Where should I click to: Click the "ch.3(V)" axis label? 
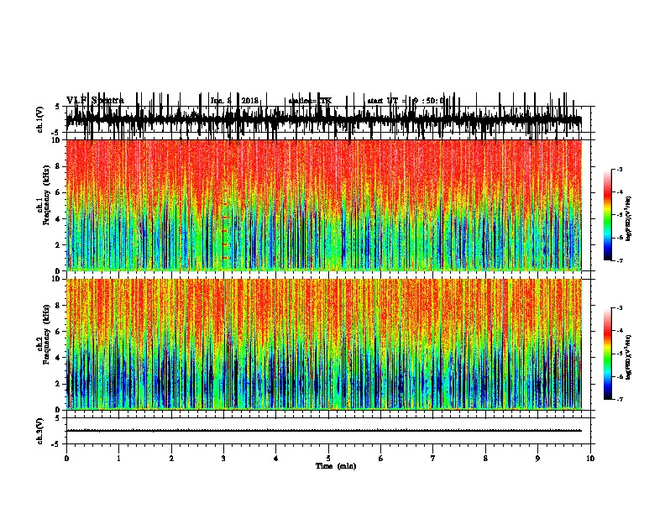(40, 431)
